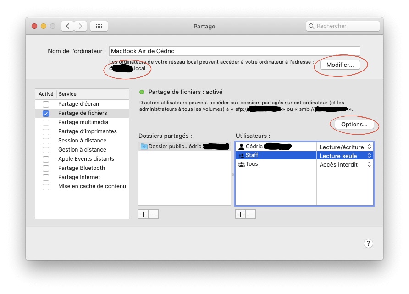Click the green file sharing status indicator
409x294 pixels.
click(x=142, y=92)
